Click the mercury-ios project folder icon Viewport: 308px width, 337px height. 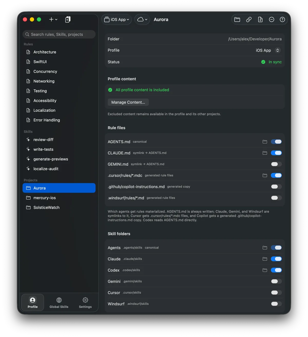[x=28, y=198]
